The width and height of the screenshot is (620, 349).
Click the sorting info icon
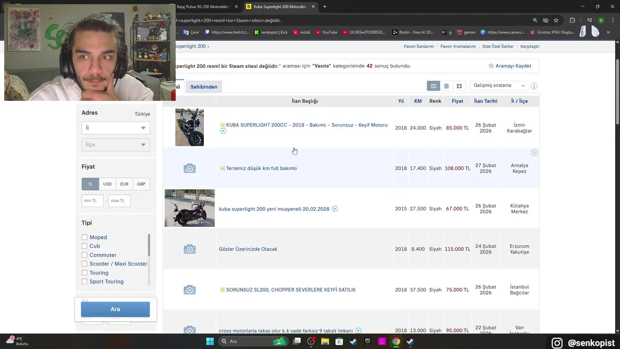click(x=534, y=86)
